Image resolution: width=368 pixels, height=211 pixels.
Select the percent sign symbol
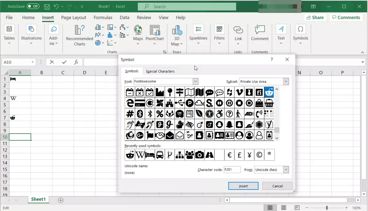click(159, 114)
